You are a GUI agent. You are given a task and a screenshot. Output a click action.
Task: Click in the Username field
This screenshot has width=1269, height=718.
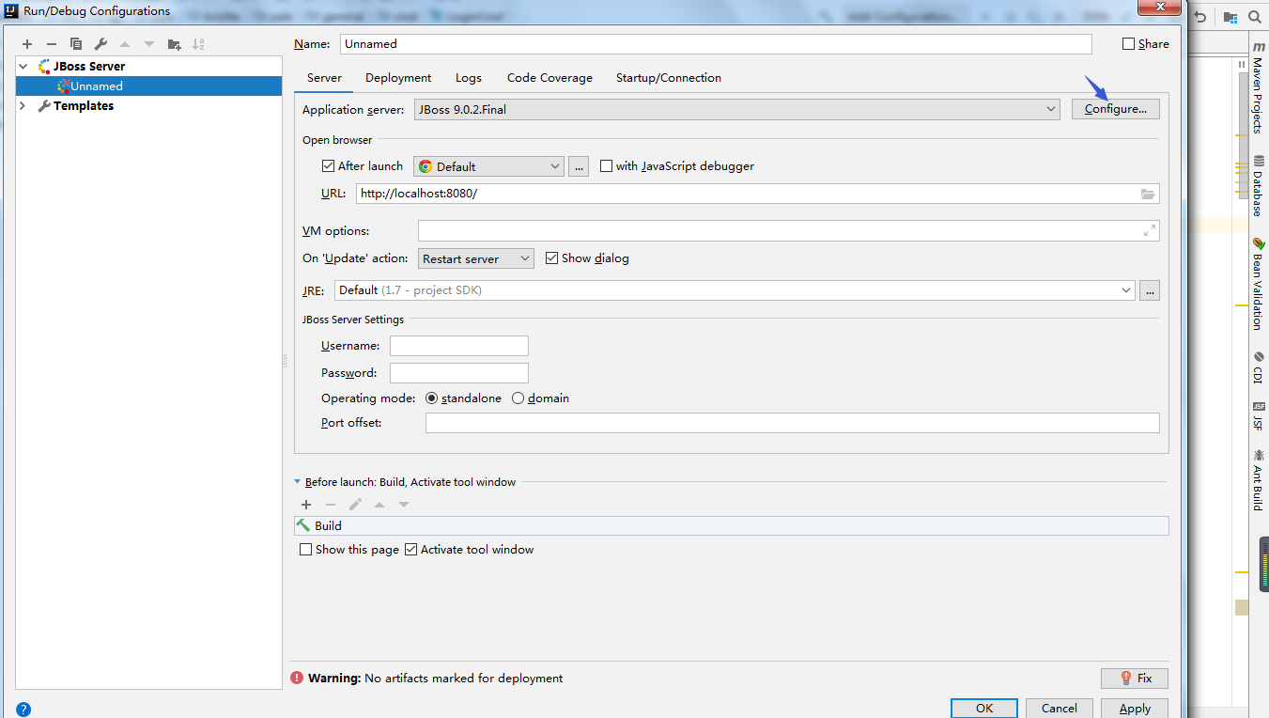point(459,346)
